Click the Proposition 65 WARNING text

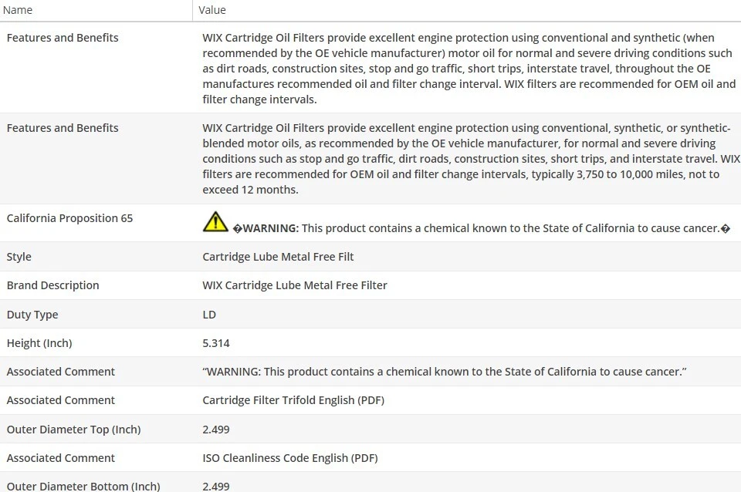(479, 228)
